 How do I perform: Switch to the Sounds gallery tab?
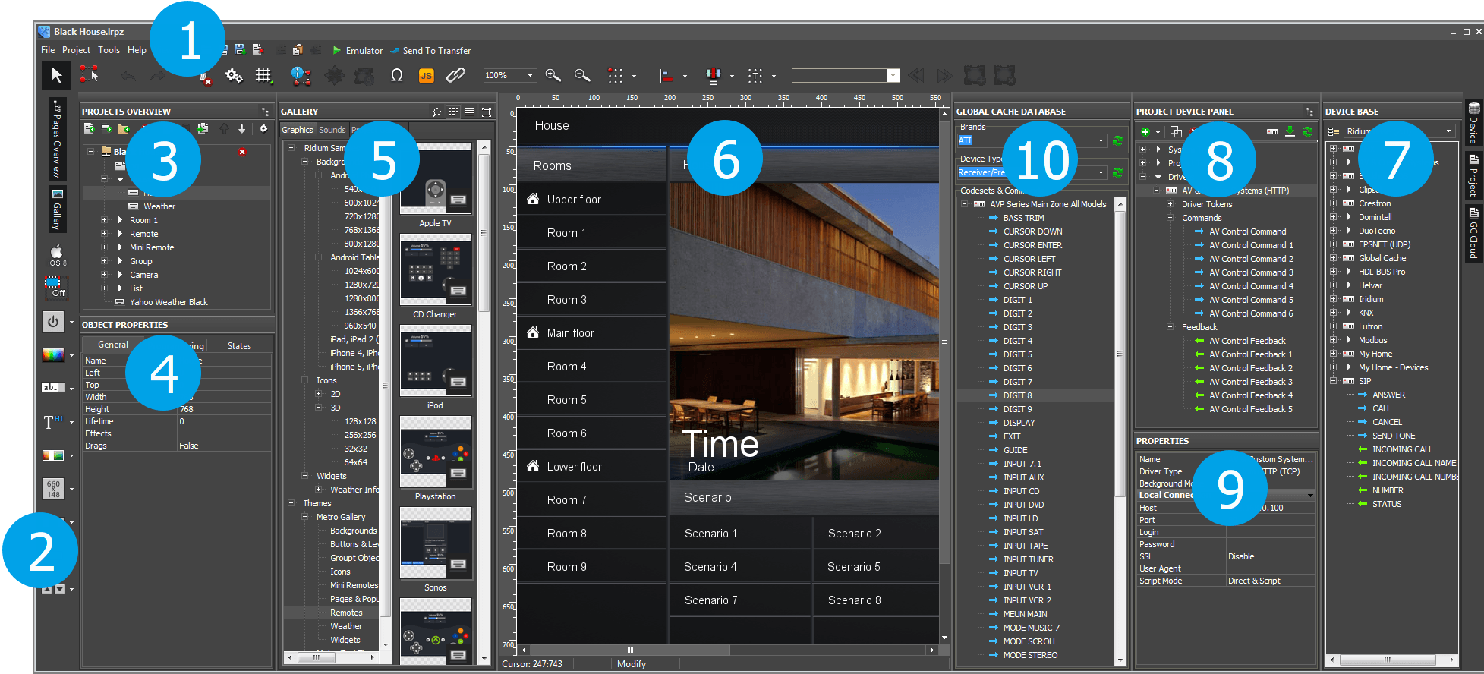coord(332,130)
